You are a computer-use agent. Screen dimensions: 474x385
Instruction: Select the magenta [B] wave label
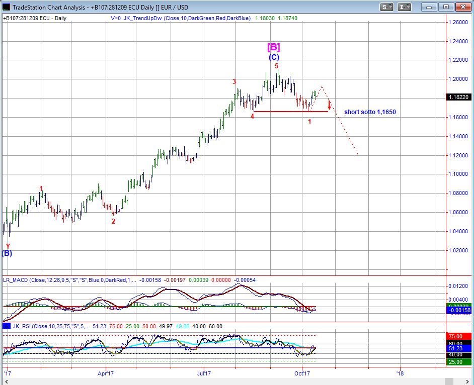(x=273, y=47)
